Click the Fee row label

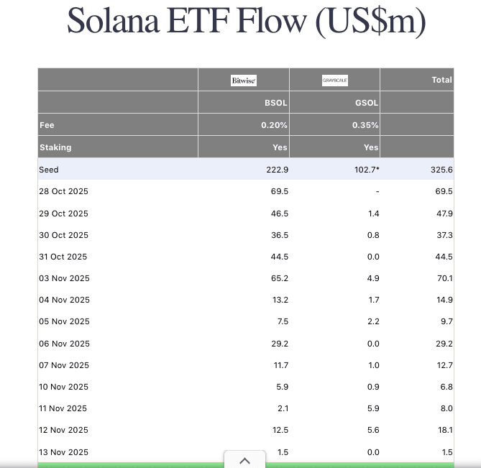(47, 125)
